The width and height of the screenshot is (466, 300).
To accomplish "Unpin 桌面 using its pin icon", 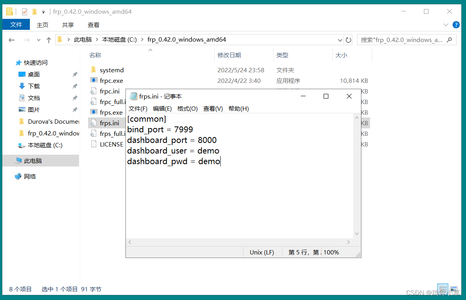I will coord(75,75).
